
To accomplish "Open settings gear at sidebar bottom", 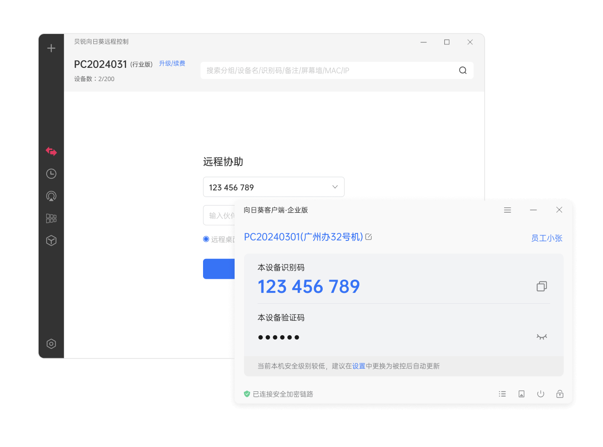I will pyautogui.click(x=51, y=344).
